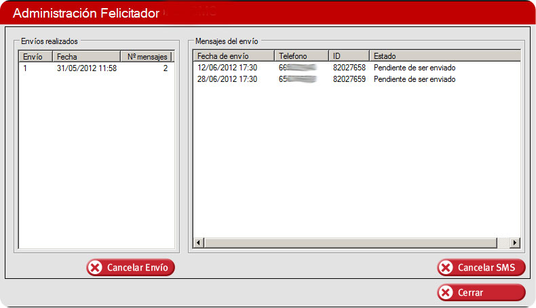
Task: Sort messages by the ID column header
Action: tap(348, 56)
